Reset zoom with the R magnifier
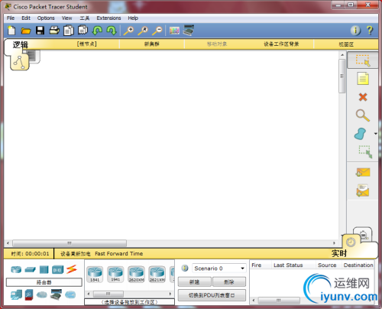Screen dimensions: 382x309 [x=143, y=31]
